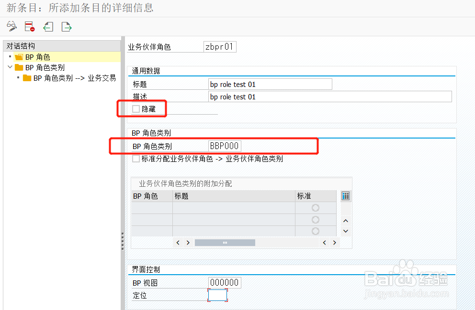Image resolution: width=475 pixels, height=310 pixels.
Task: Select the first 标准 radio button in table
Action: pyautogui.click(x=316, y=206)
